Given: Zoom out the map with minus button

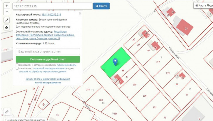Looking at the screenshot, I should 7,12.
